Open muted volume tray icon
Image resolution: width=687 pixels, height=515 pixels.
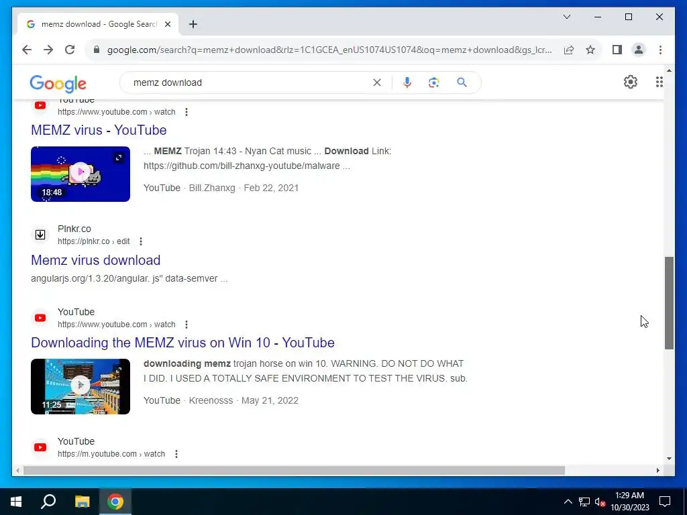[x=600, y=502]
